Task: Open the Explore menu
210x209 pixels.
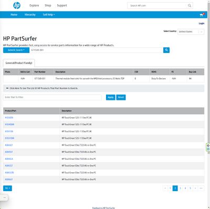Action: pos(34,5)
